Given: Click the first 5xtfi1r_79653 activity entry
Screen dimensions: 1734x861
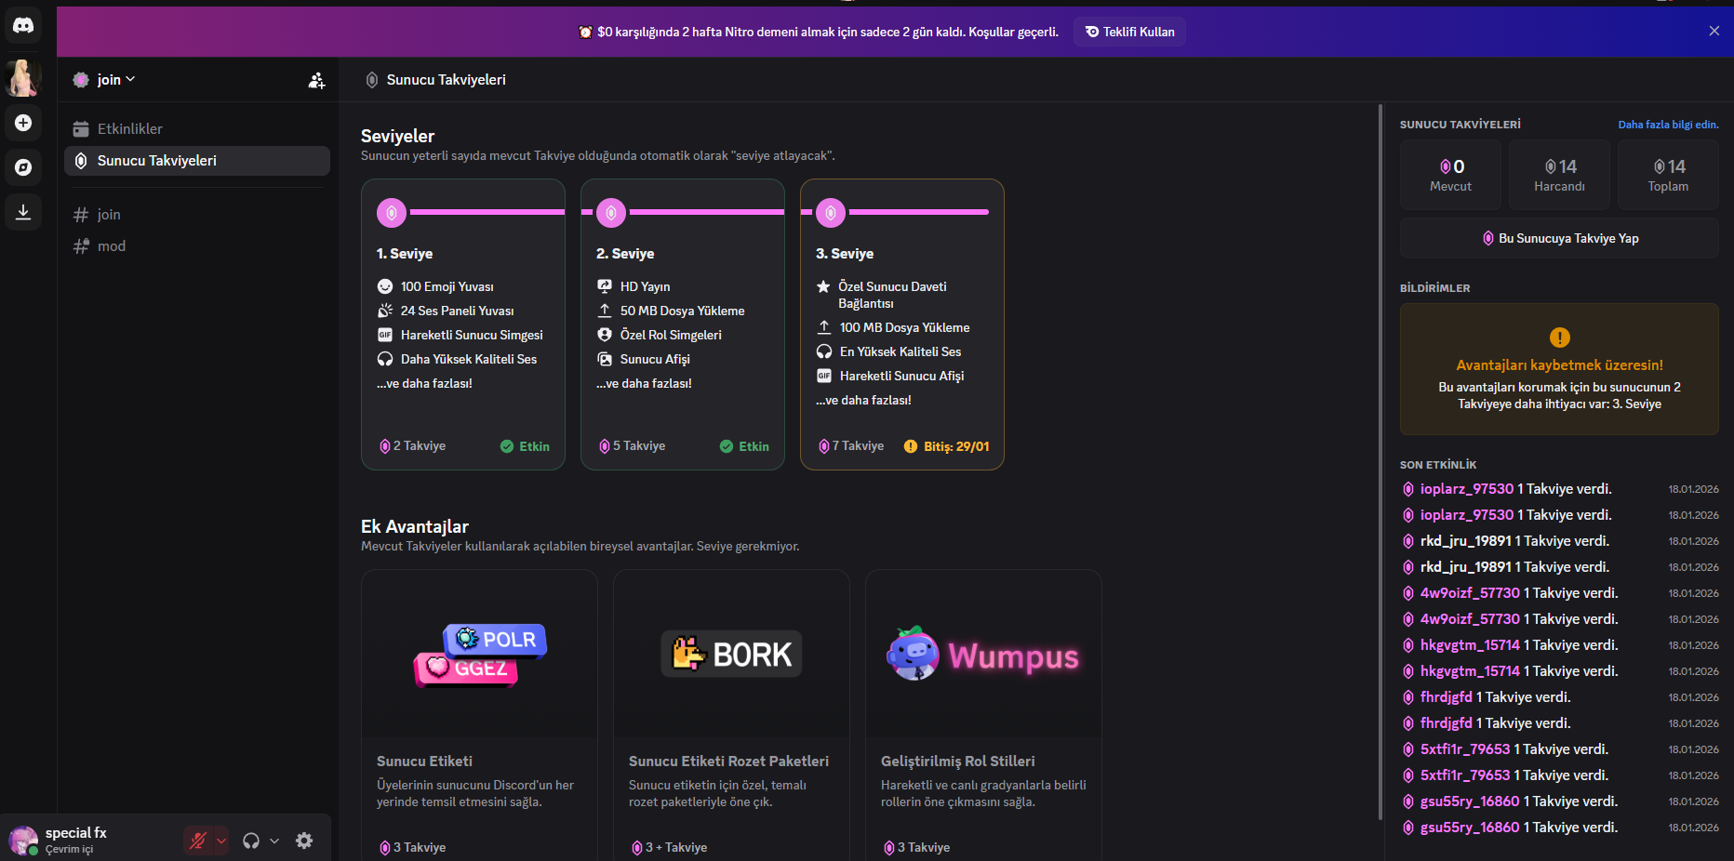Looking at the screenshot, I should [x=1560, y=749].
